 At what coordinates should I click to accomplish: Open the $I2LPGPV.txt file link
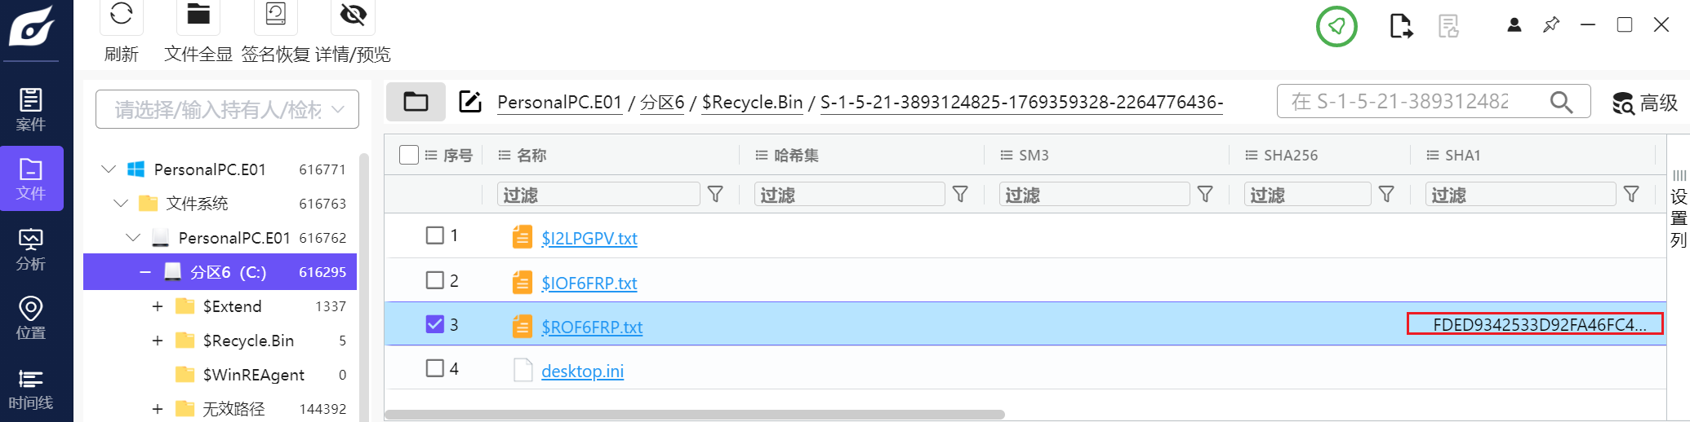pos(589,239)
